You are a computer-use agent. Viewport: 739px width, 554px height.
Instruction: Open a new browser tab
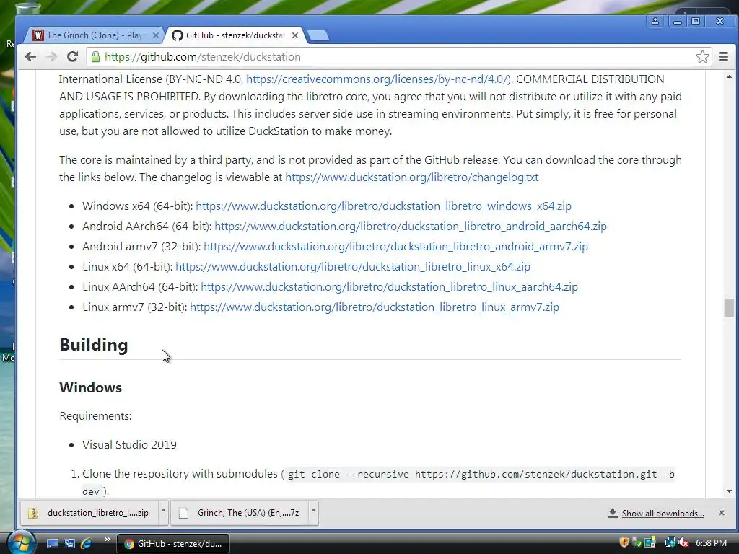318,35
